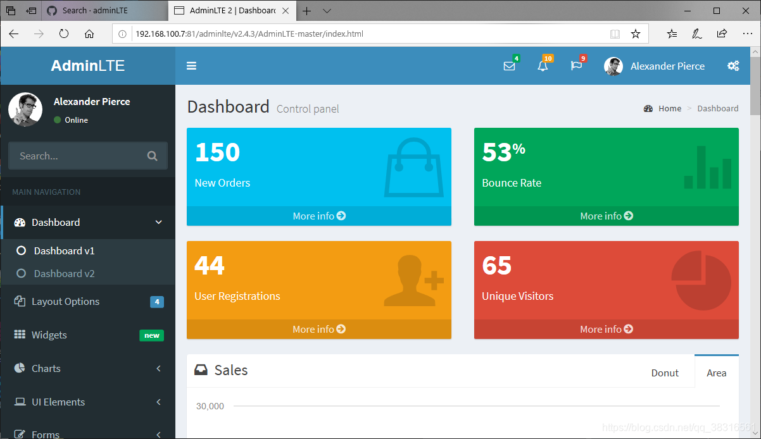Screen dimensions: 761x439
Task: Expand the Forms menu chevron
Action: 159,435
